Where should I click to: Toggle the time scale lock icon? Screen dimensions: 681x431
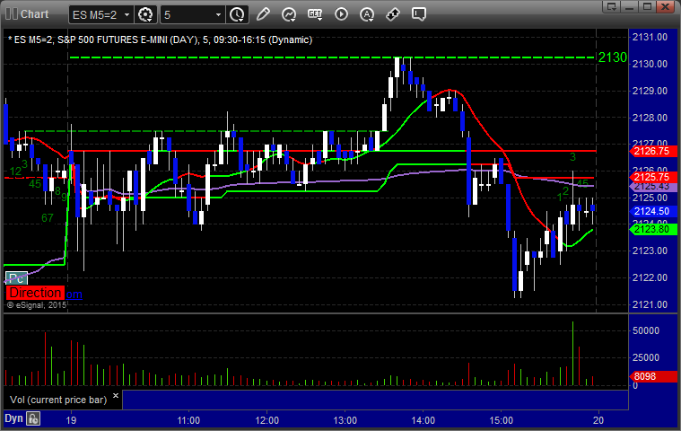click(33, 418)
